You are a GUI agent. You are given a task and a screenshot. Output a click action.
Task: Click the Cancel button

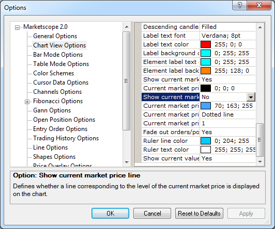(x=152, y=213)
